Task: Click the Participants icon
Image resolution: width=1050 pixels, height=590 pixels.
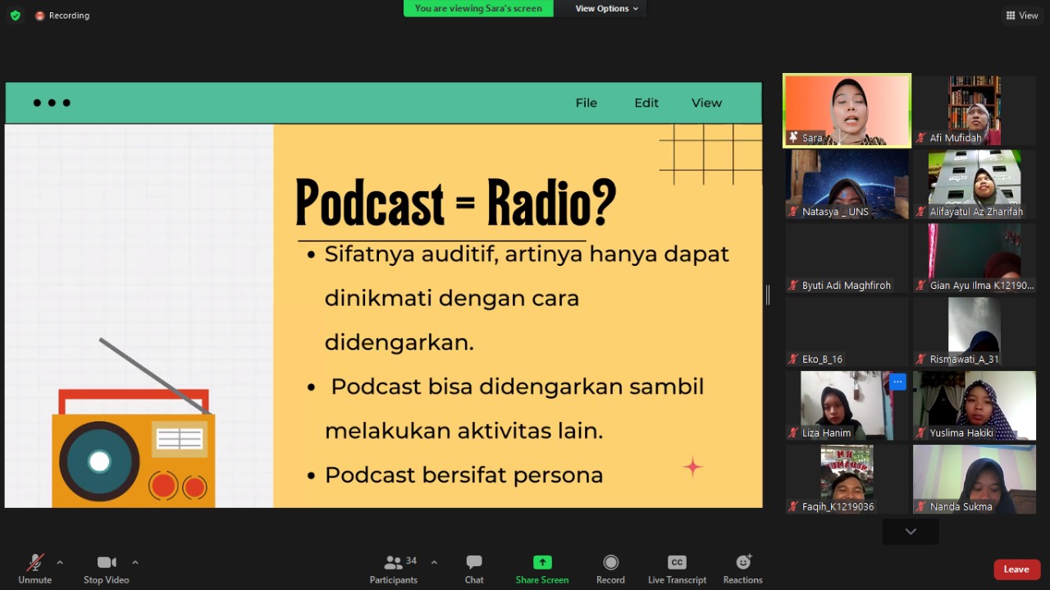Action: tap(394, 563)
